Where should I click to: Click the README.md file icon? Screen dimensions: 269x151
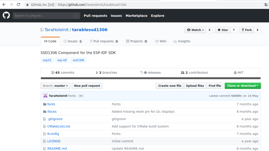[x=44, y=149]
